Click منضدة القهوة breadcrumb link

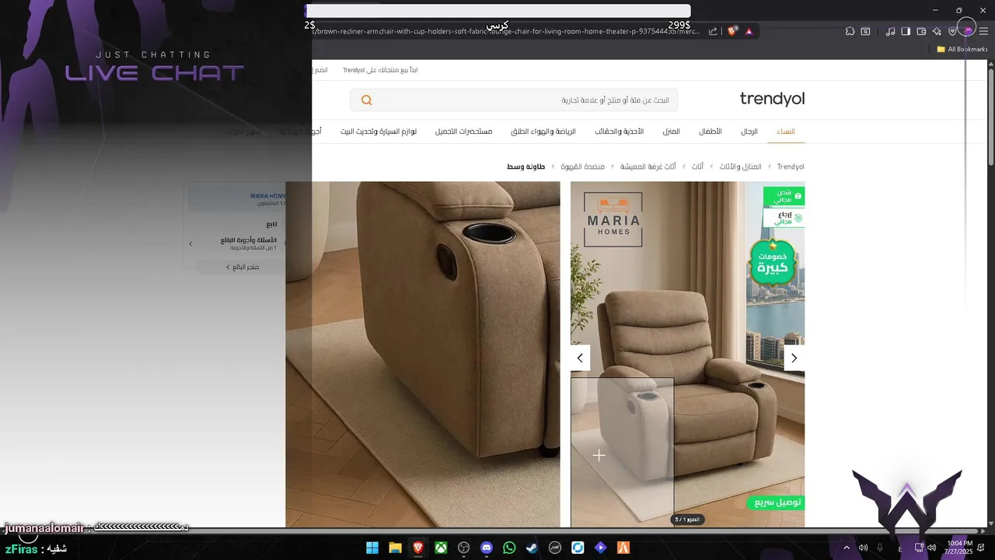coord(583,166)
